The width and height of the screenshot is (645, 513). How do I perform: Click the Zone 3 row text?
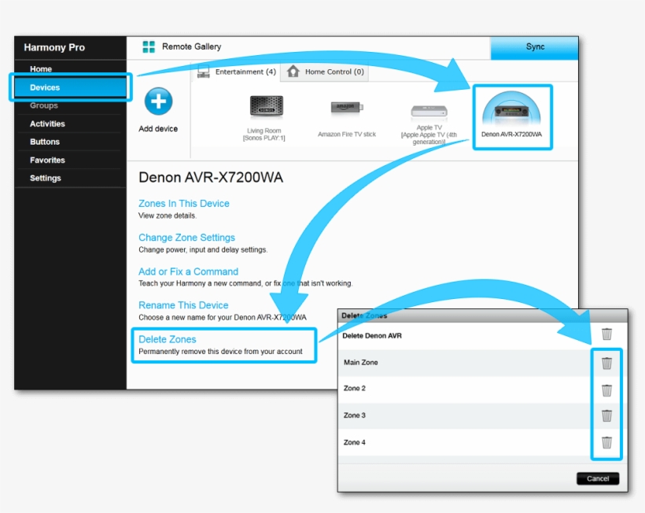tap(355, 415)
